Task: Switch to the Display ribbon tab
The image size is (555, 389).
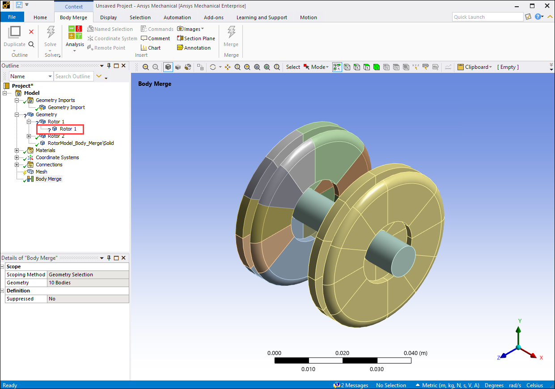Action: click(x=108, y=17)
